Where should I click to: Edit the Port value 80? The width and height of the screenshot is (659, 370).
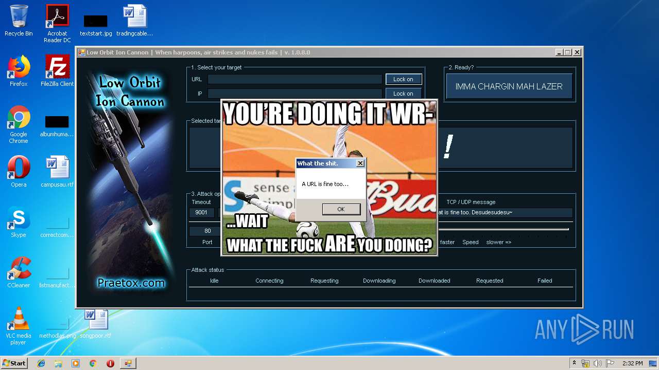pyautogui.click(x=207, y=231)
